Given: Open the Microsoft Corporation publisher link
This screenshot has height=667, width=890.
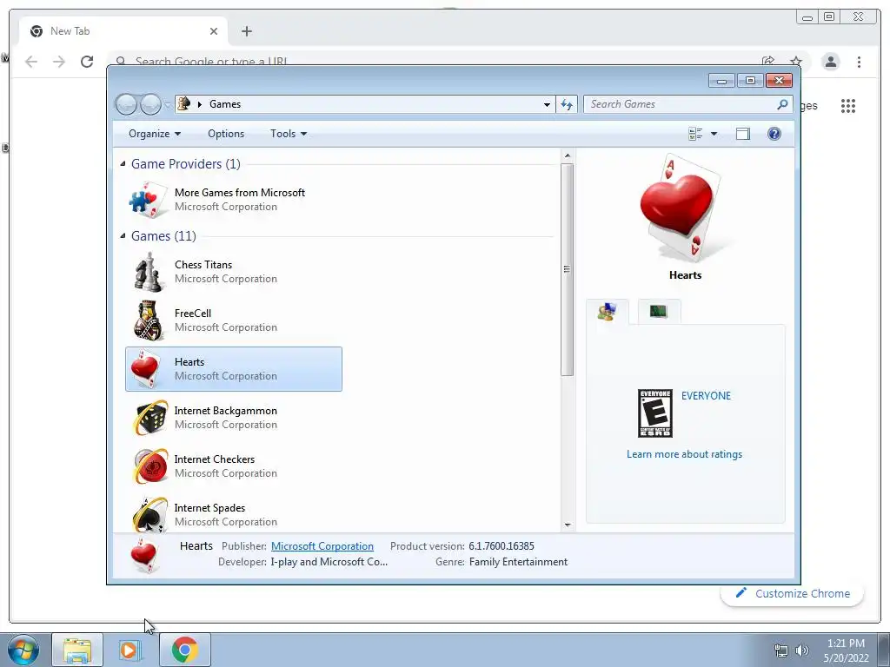Looking at the screenshot, I should [322, 546].
